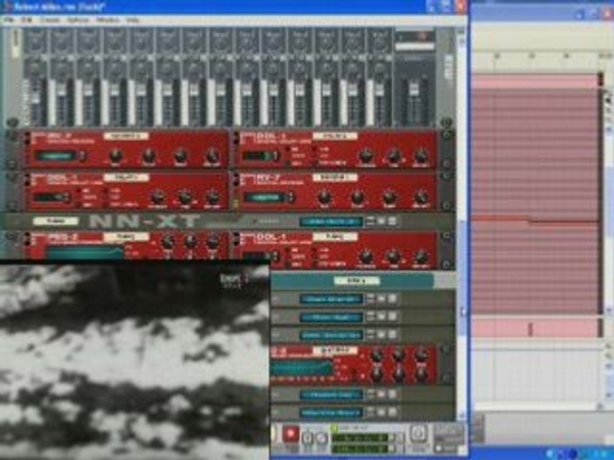Click the bypass switch on the second-row DDL-1 delay

pyautogui.click(x=28, y=180)
